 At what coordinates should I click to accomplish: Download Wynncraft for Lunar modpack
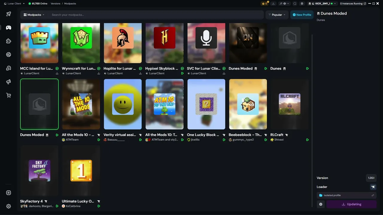click(x=99, y=73)
